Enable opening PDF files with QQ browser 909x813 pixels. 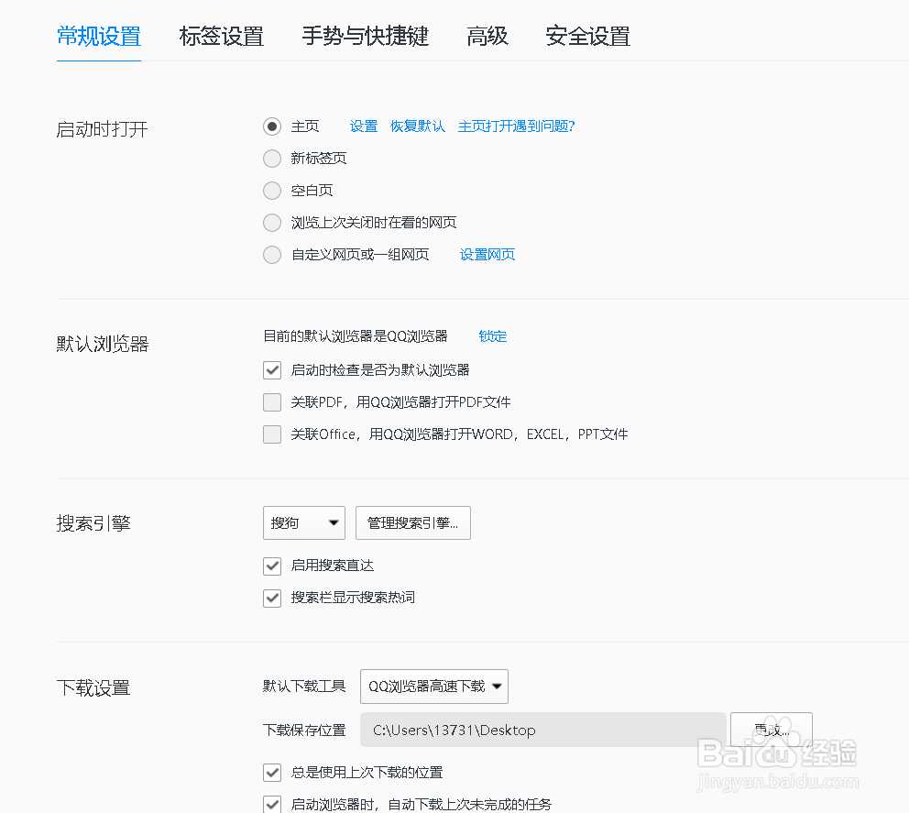(x=272, y=401)
